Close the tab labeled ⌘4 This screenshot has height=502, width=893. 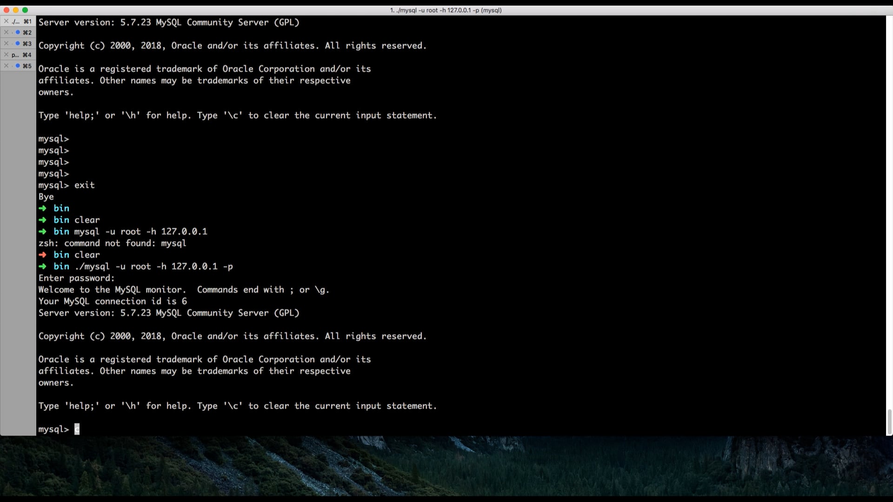pos(6,55)
